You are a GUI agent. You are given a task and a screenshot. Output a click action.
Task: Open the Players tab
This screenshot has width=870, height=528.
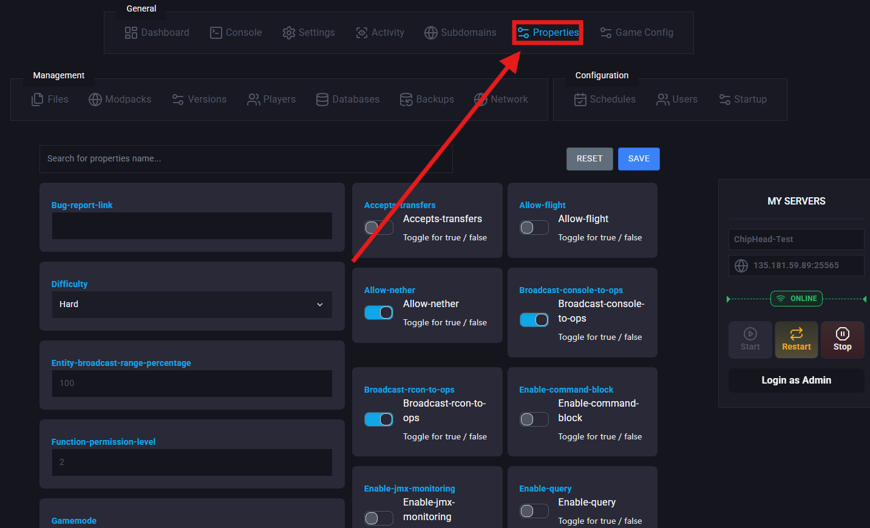[271, 100]
